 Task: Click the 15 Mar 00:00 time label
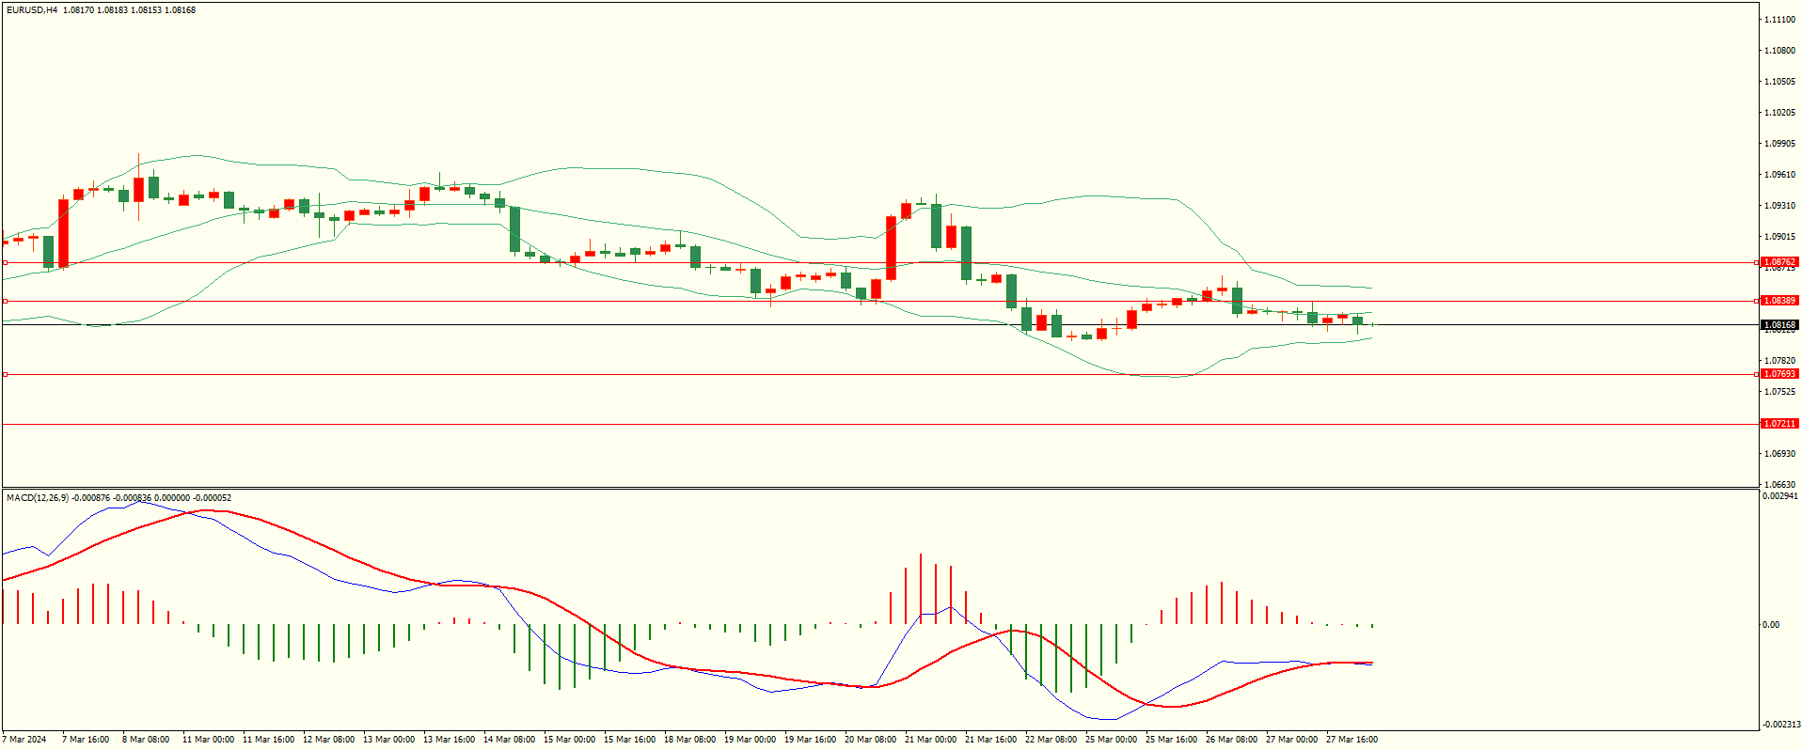(569, 740)
